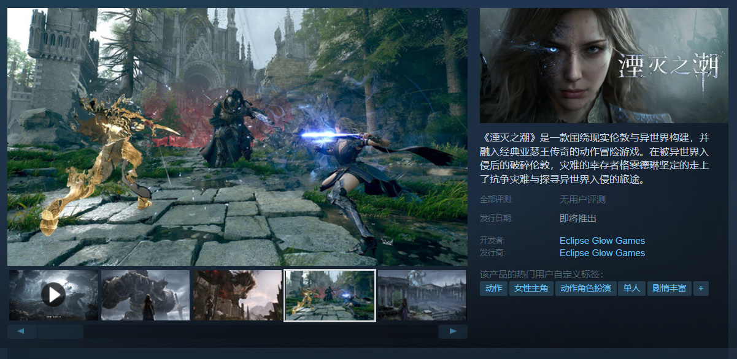Click the 动作 tag
The height and width of the screenshot is (359, 737).
click(x=493, y=289)
